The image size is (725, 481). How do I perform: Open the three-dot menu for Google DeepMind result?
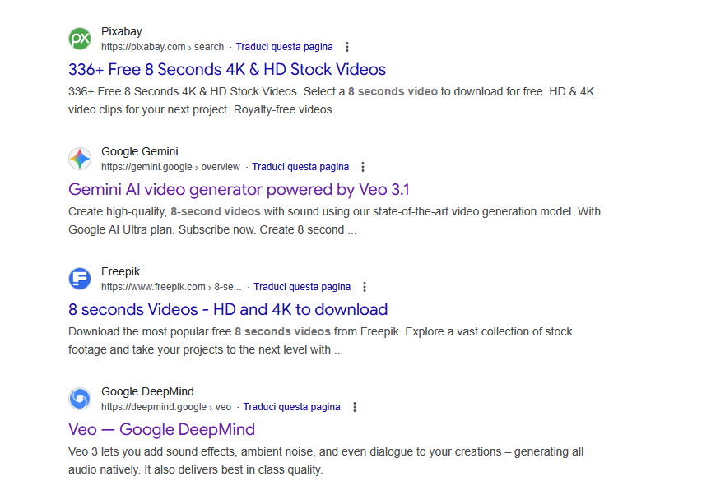(x=355, y=407)
